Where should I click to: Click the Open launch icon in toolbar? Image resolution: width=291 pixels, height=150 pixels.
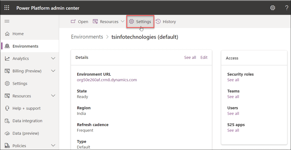(x=73, y=22)
